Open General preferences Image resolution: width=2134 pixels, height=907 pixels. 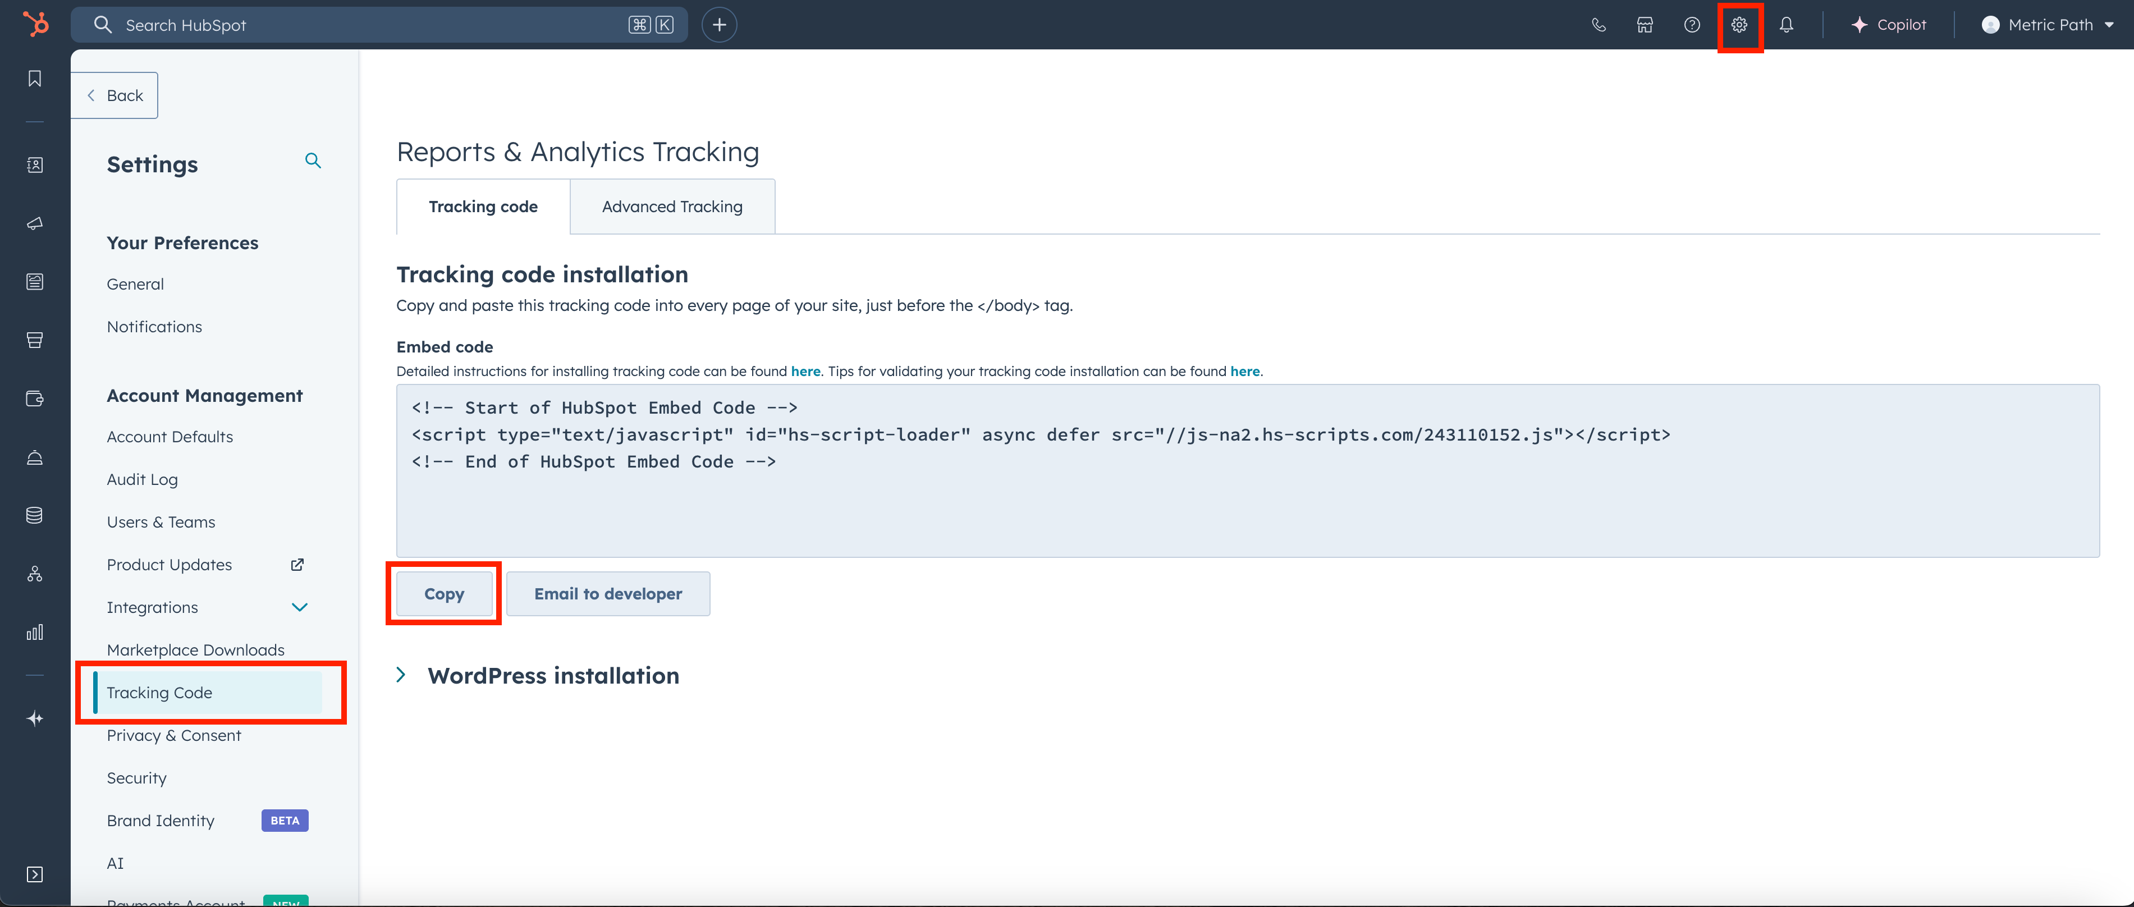coord(135,284)
